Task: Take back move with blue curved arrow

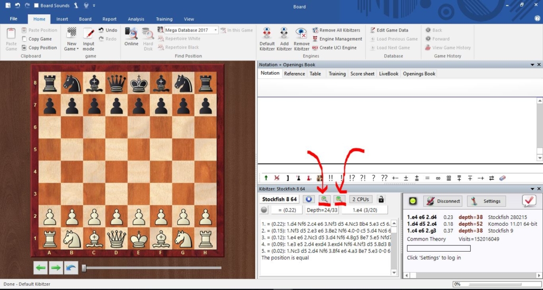Action: [71, 268]
